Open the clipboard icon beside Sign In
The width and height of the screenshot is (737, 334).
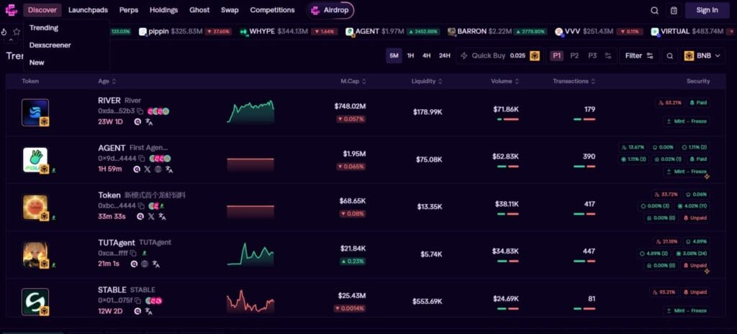[x=674, y=10]
